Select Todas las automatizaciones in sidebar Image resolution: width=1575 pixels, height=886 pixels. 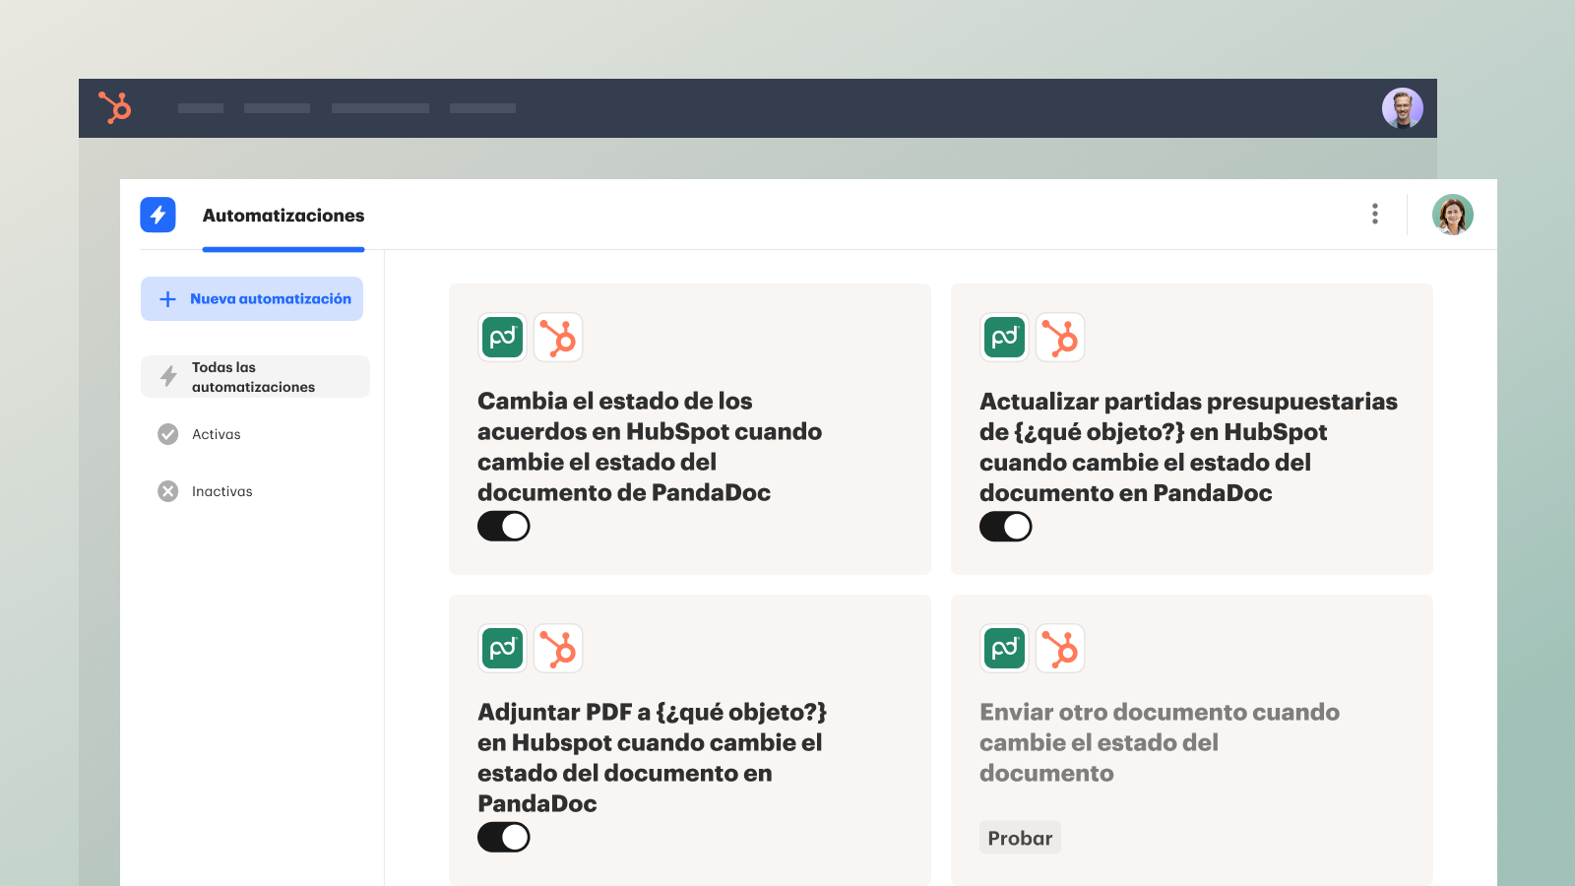pos(254,377)
